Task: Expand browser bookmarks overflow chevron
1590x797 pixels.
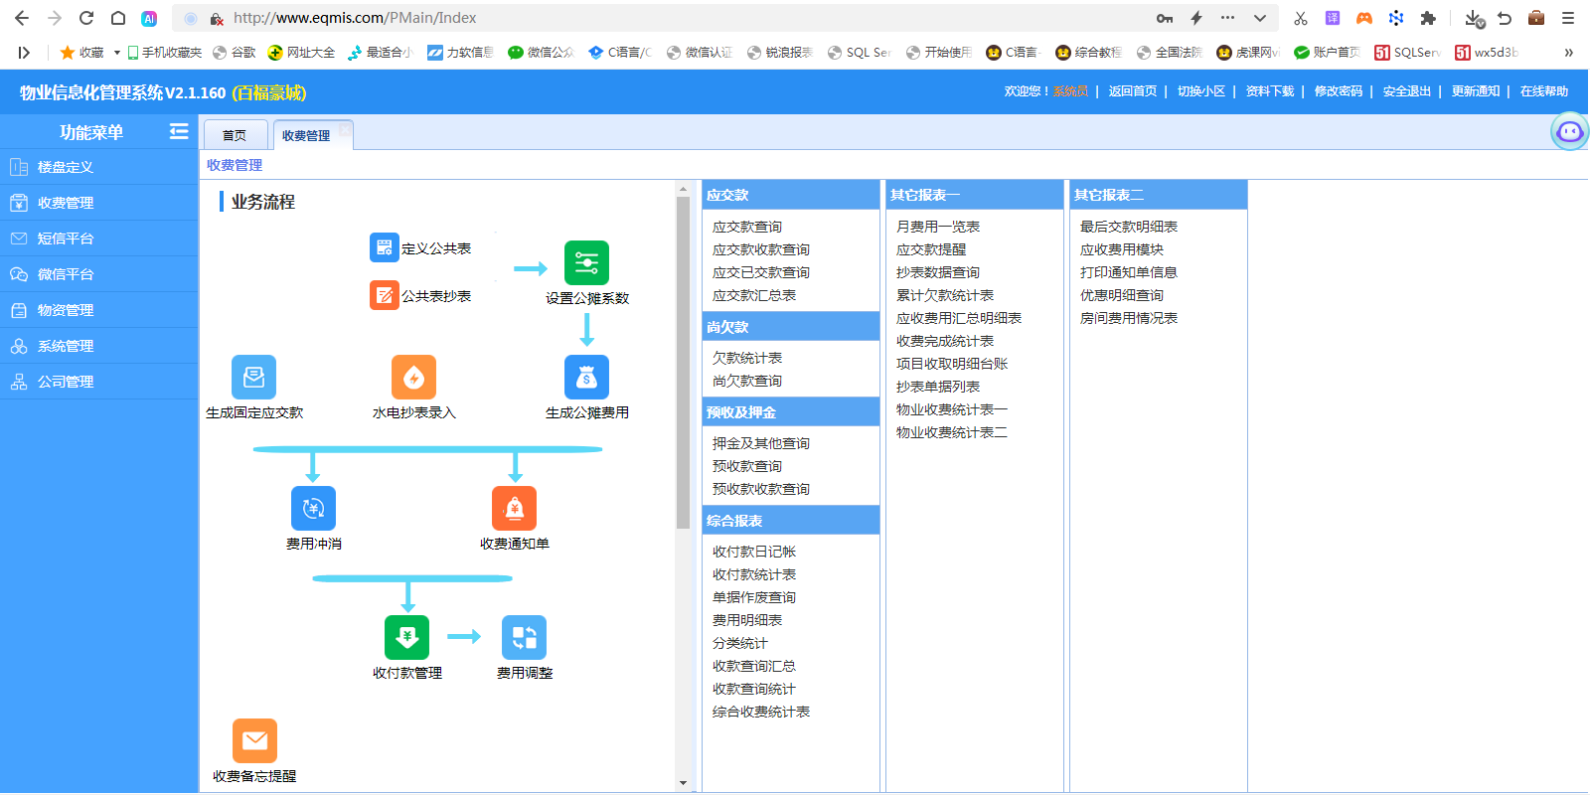Action: [1568, 53]
